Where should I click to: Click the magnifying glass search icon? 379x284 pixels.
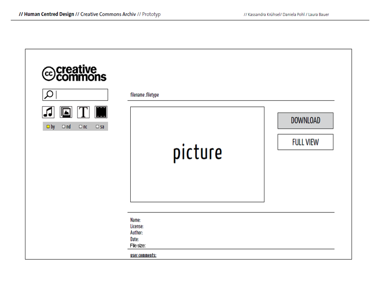pos(48,95)
